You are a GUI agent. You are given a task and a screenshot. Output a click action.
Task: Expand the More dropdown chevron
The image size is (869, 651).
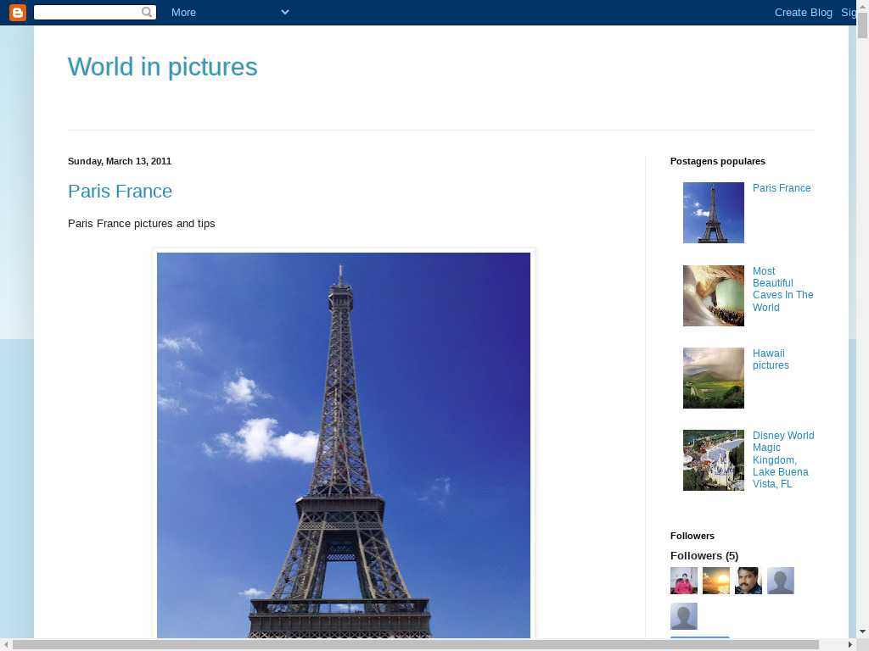285,12
